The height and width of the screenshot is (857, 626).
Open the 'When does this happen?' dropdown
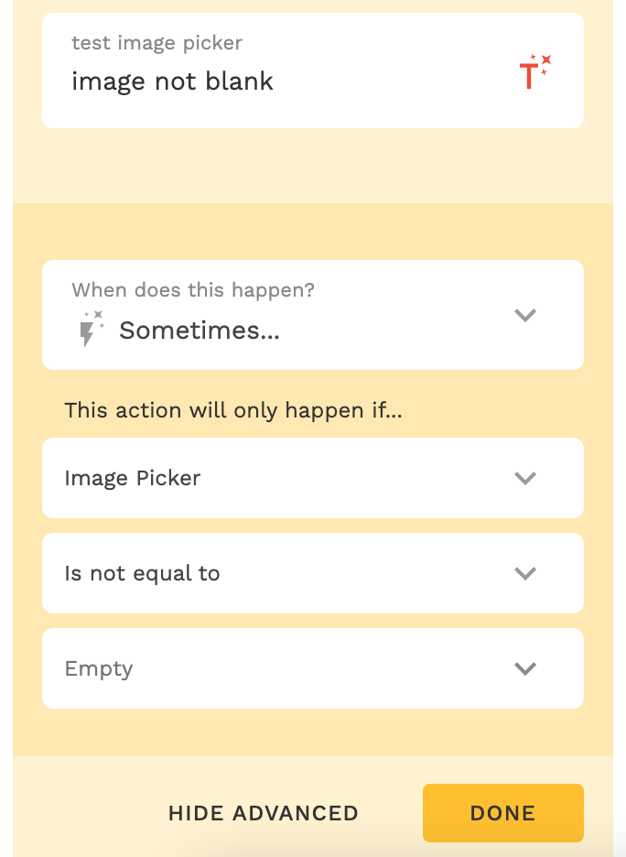click(x=312, y=315)
